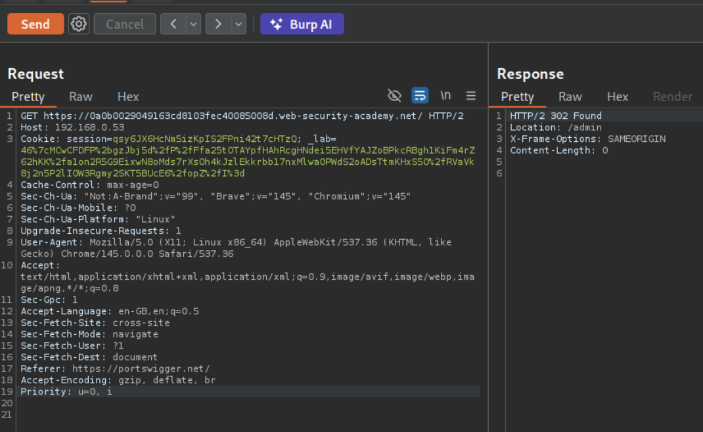Open the Response Hex tab
Viewport: 703px width, 432px height.
(x=618, y=97)
